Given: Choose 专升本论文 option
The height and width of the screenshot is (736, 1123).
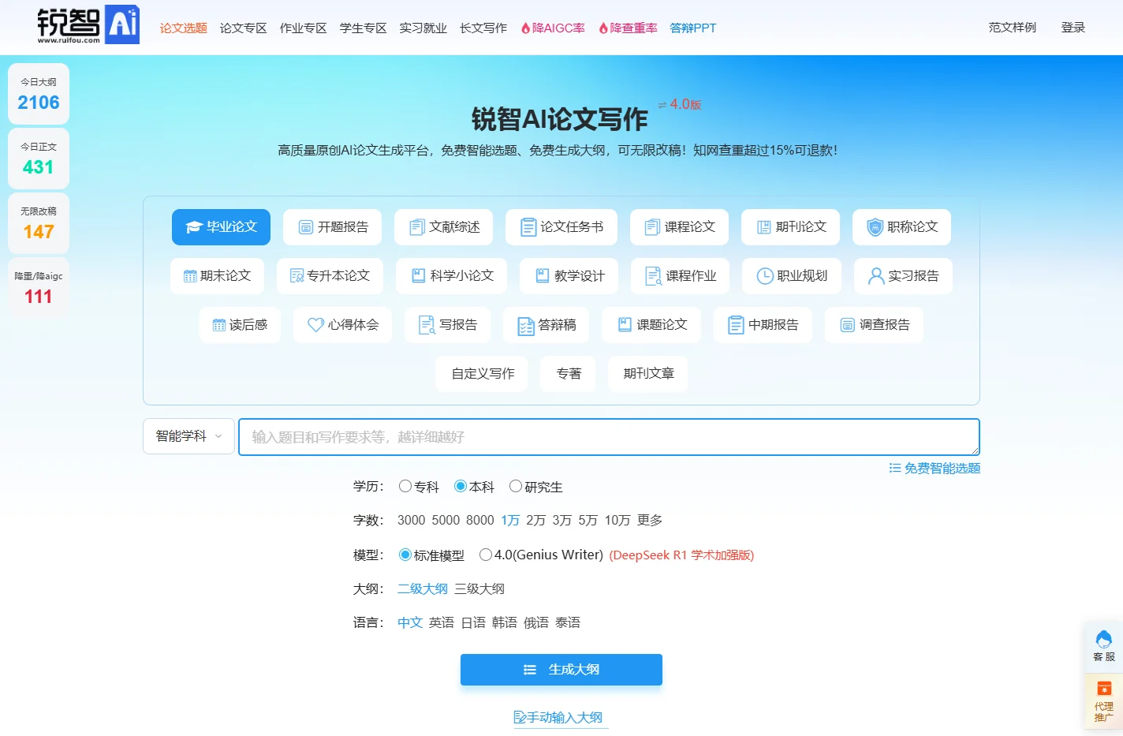Looking at the screenshot, I should click(x=330, y=276).
